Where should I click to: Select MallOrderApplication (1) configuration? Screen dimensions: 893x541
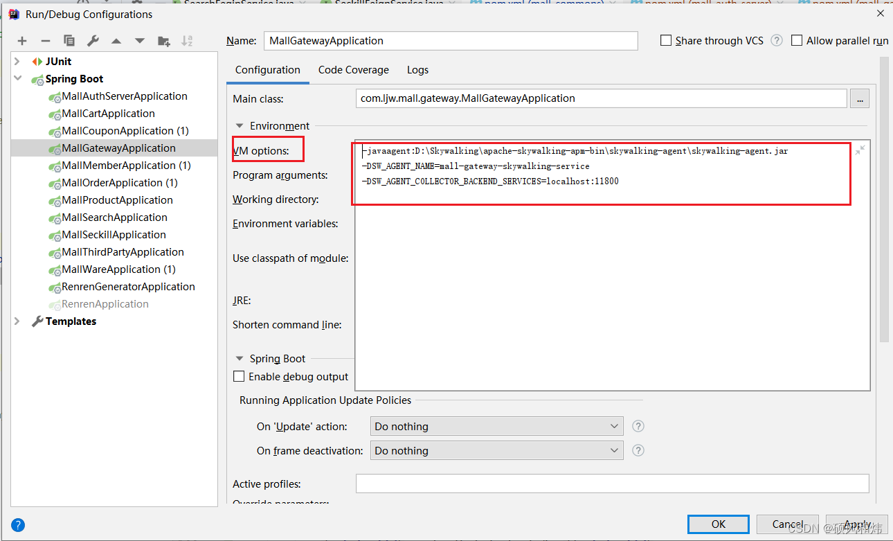tap(120, 183)
